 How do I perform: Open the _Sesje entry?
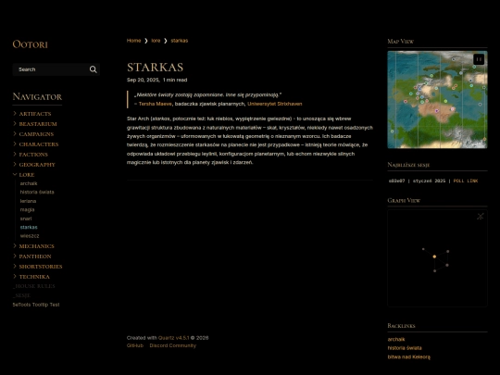(21, 295)
